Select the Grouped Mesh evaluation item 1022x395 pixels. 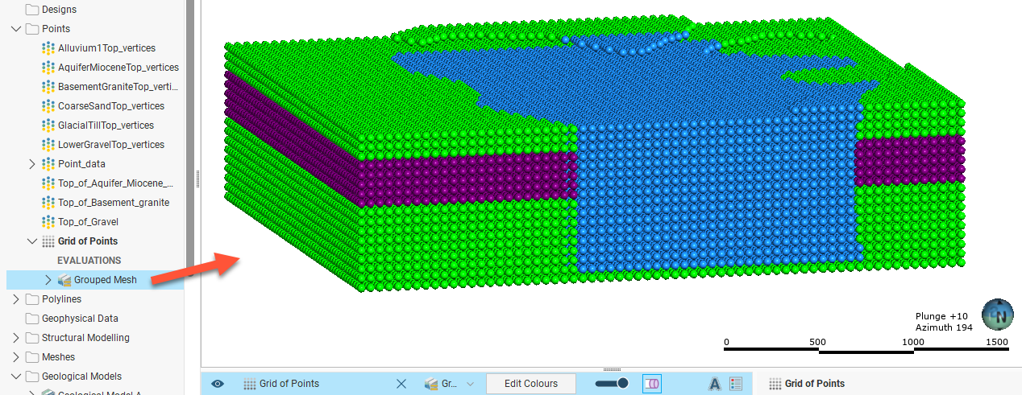(105, 280)
